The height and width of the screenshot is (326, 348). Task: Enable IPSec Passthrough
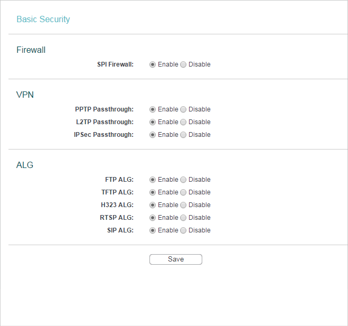[153, 135]
